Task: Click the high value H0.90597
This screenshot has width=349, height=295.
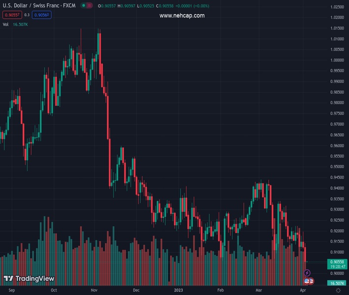Action: coord(126,6)
